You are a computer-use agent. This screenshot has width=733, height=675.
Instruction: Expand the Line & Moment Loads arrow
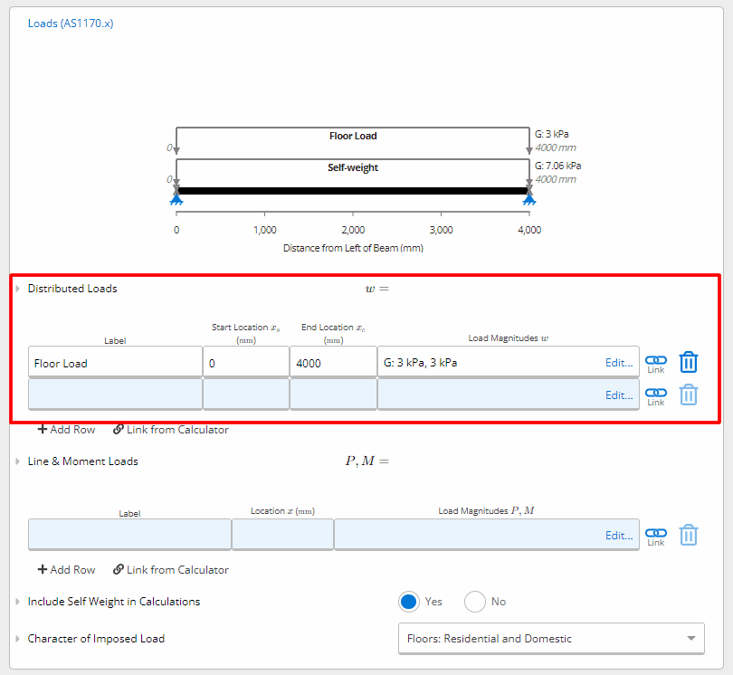coord(18,461)
